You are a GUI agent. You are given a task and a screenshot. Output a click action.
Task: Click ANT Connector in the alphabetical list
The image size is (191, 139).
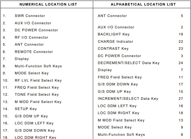112,16
